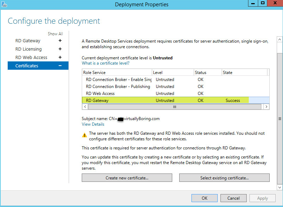The width and height of the screenshot is (283, 207).
Task: Click the Deployment Properties window icon
Action: 4,4
